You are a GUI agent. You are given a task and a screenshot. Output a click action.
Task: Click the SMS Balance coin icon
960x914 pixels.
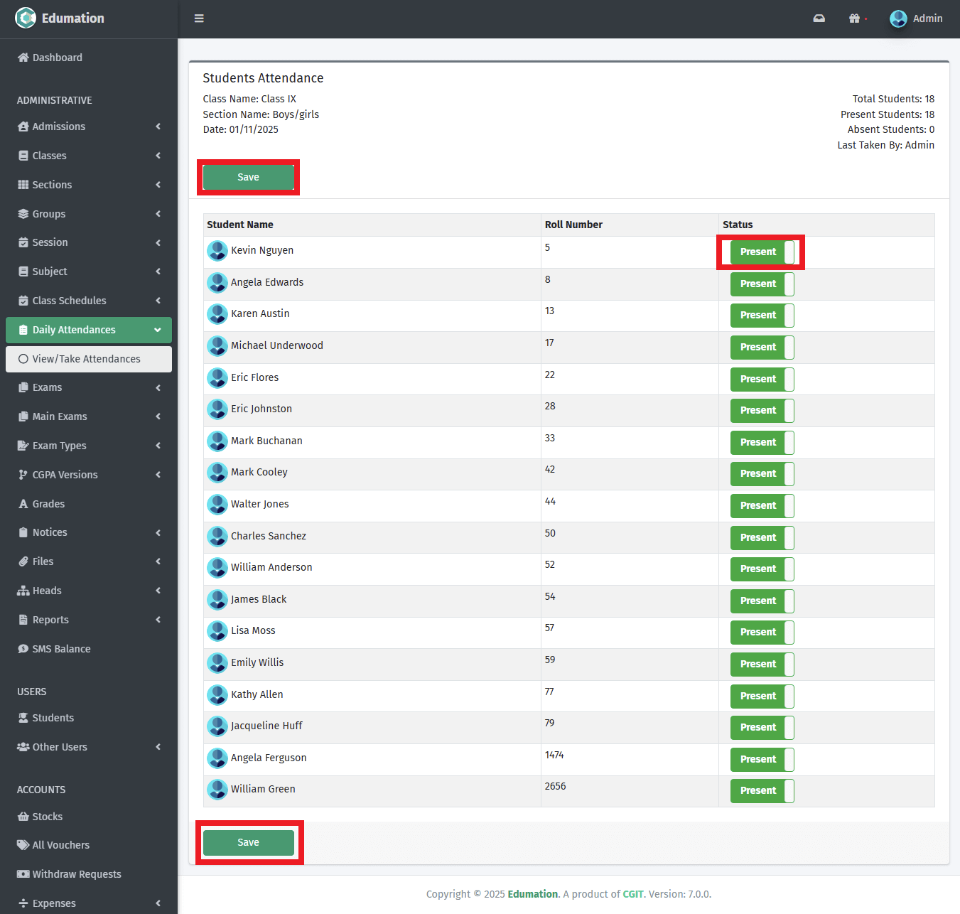coord(23,649)
